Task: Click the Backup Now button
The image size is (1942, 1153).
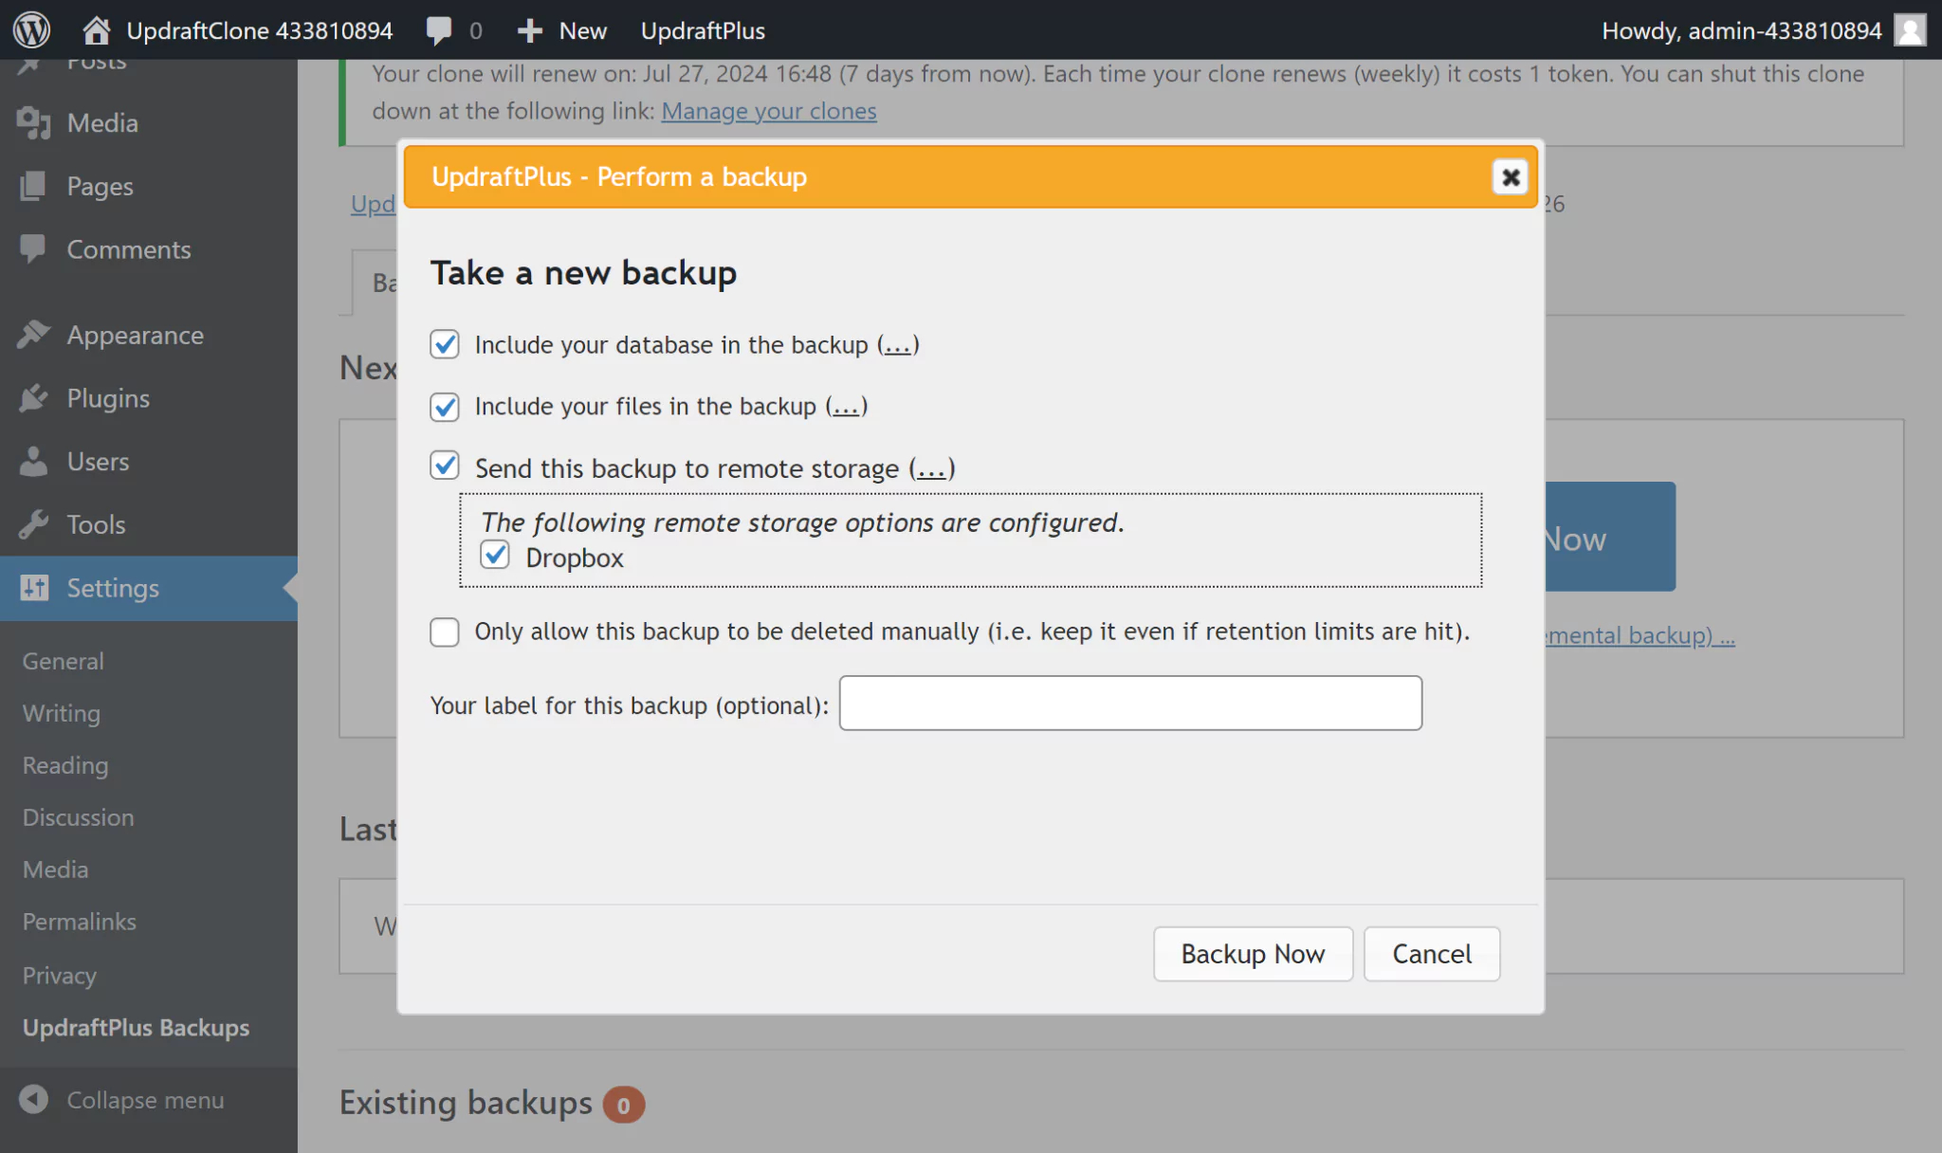Action: point(1253,954)
